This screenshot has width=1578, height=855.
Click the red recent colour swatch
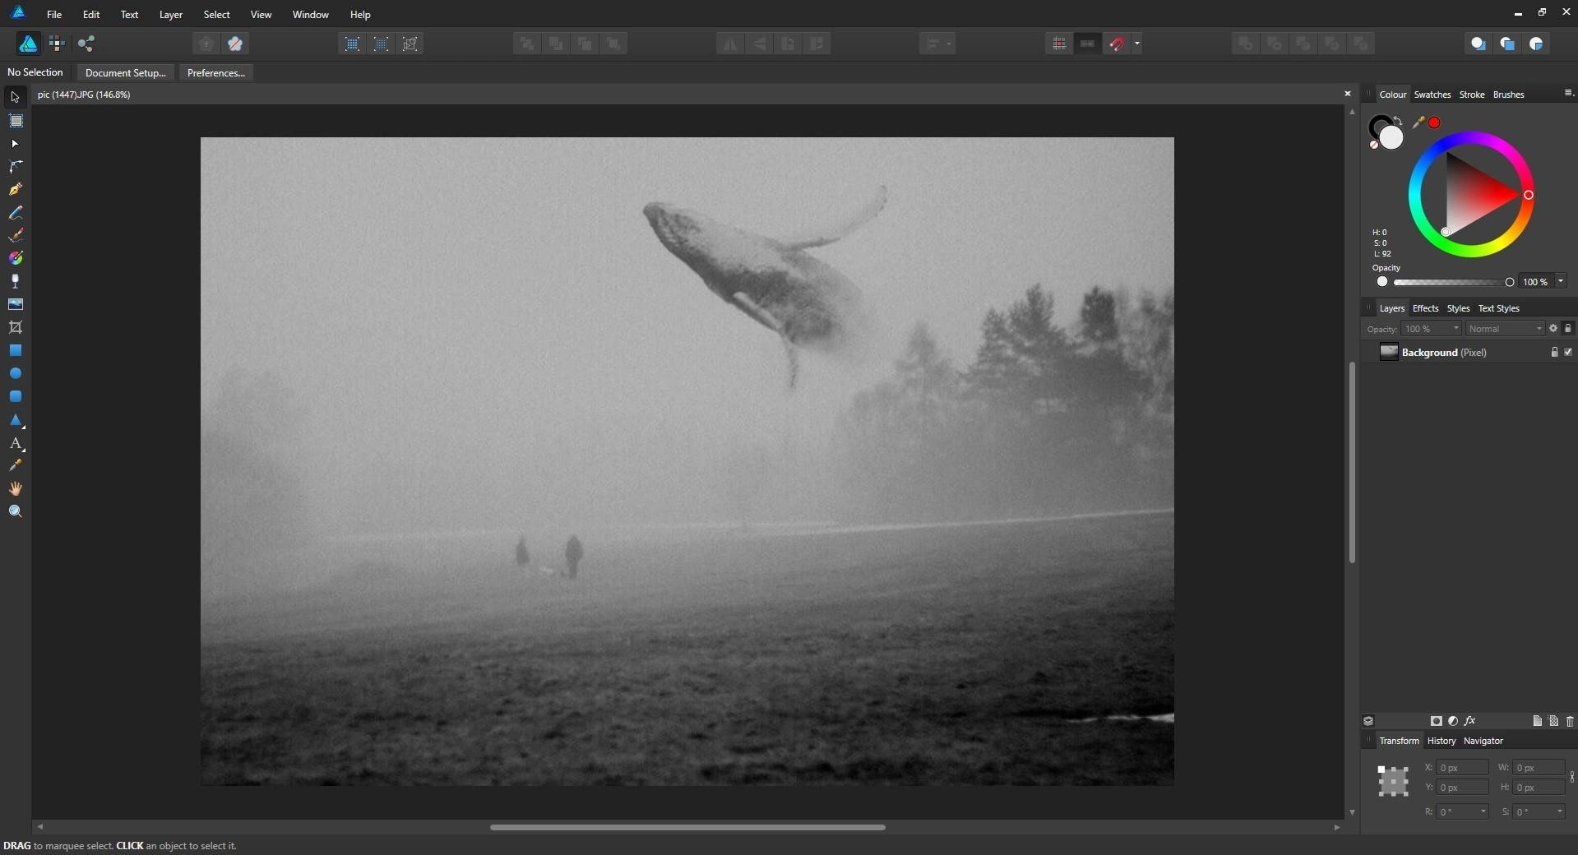pyautogui.click(x=1434, y=122)
